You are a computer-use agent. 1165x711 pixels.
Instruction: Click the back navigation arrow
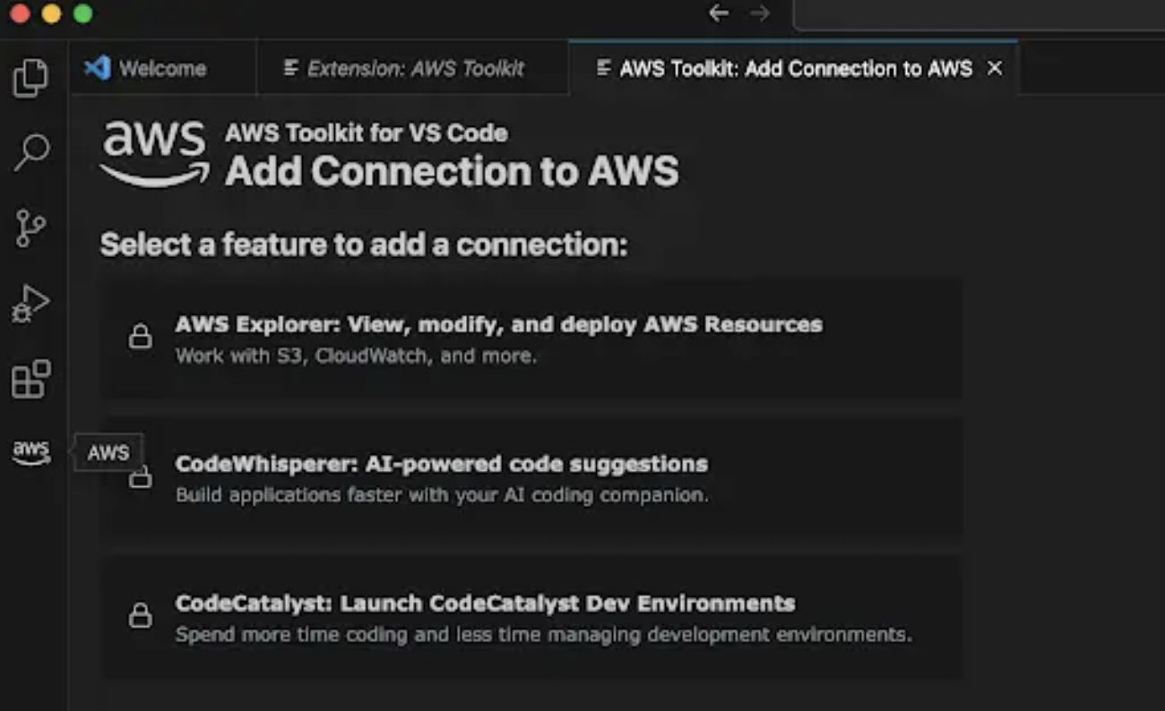718,14
